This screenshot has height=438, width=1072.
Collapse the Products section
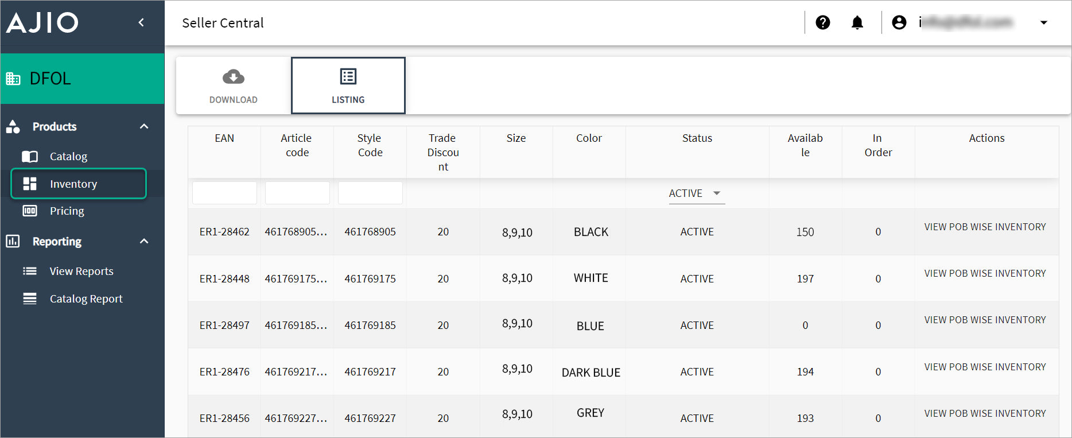[x=144, y=126]
